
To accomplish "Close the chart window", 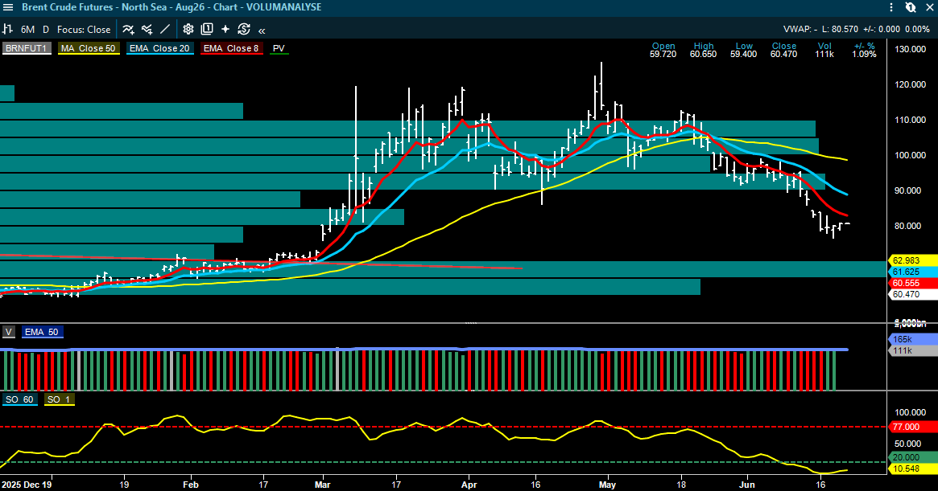I will click(929, 7).
